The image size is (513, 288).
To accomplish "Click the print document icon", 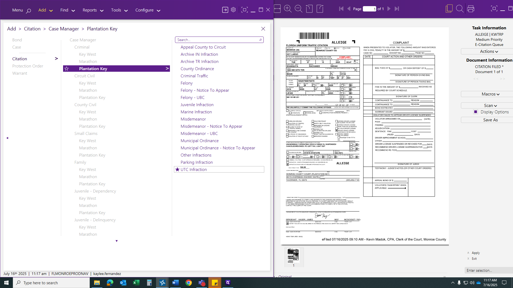I will point(471,9).
